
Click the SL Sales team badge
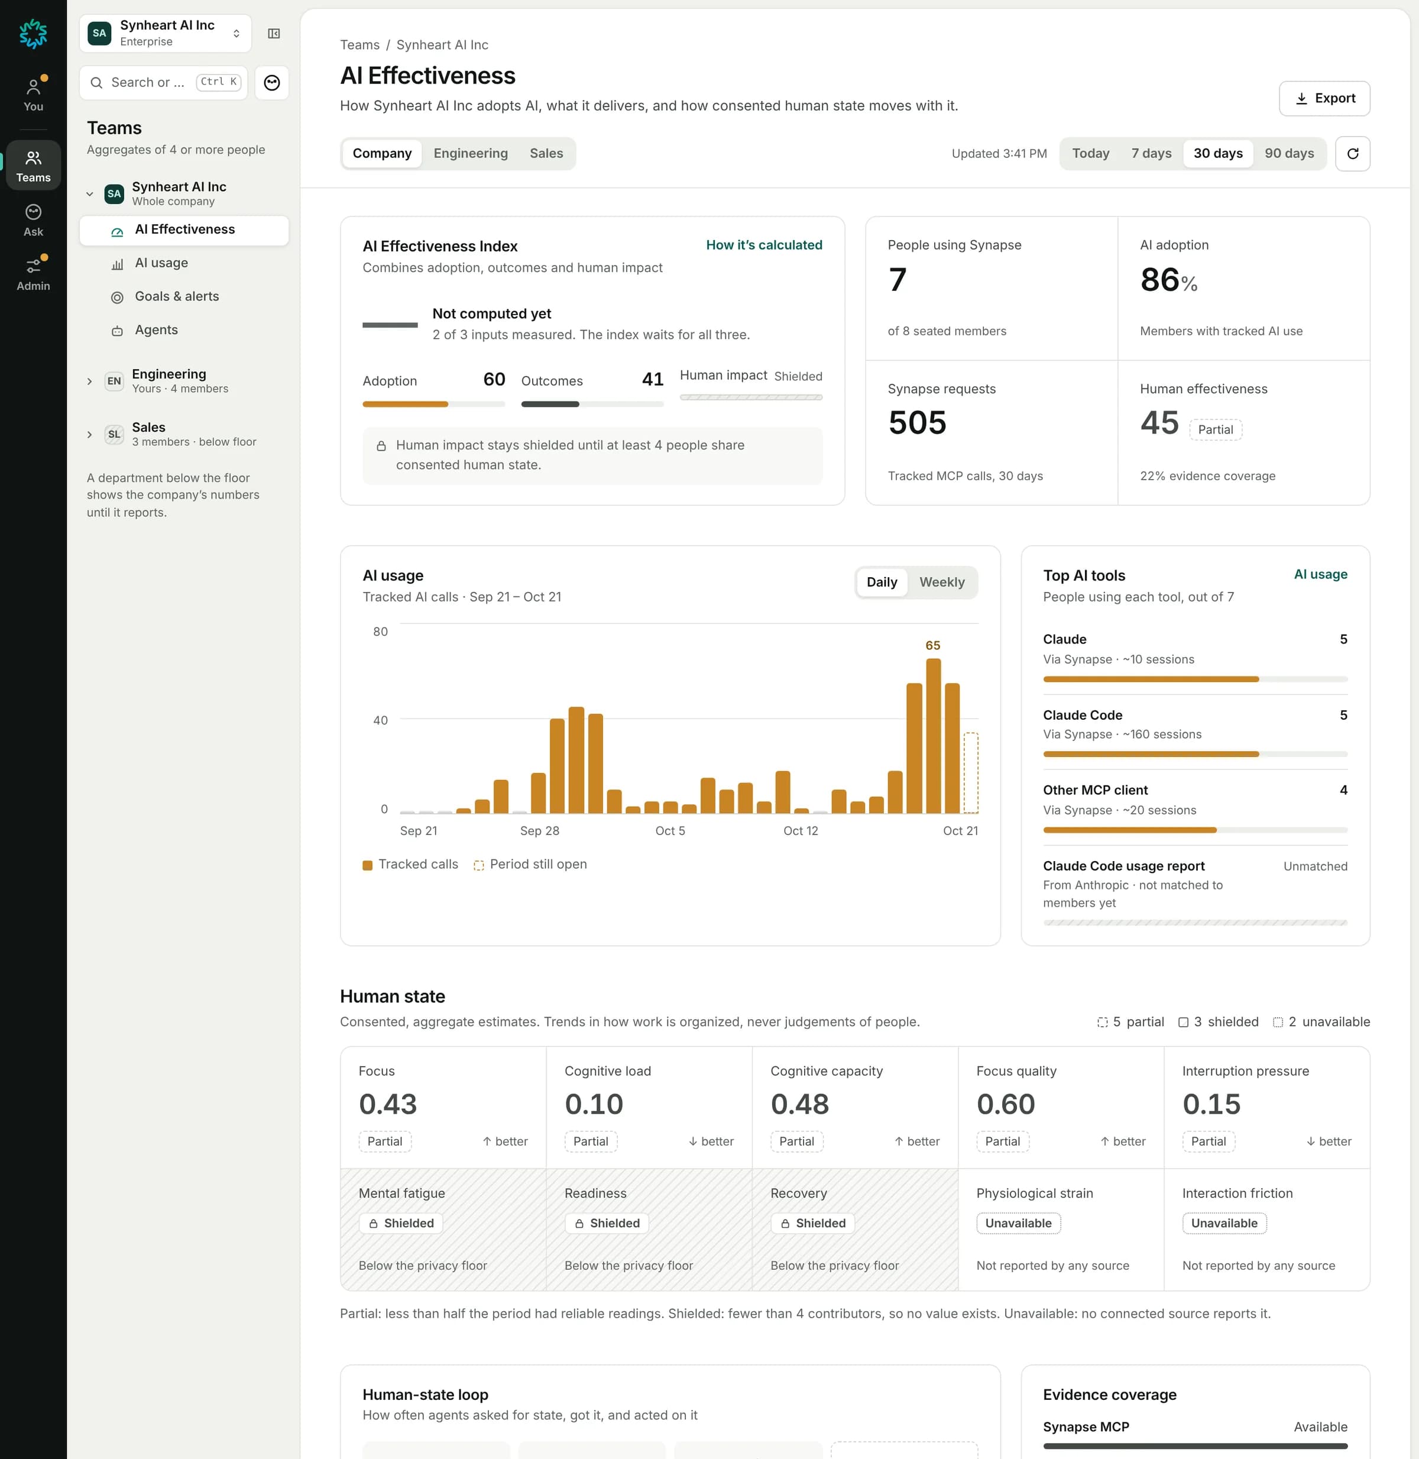114,434
